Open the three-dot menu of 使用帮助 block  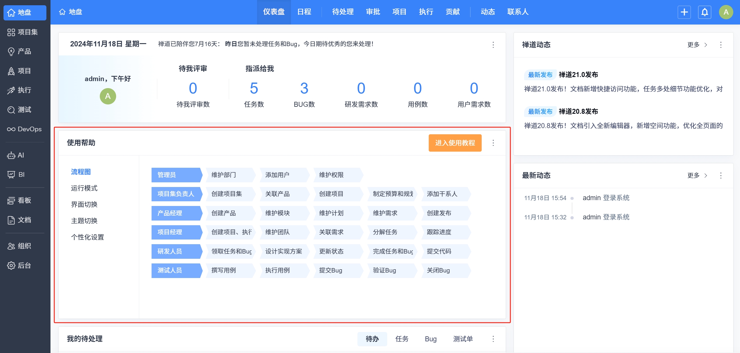click(493, 143)
